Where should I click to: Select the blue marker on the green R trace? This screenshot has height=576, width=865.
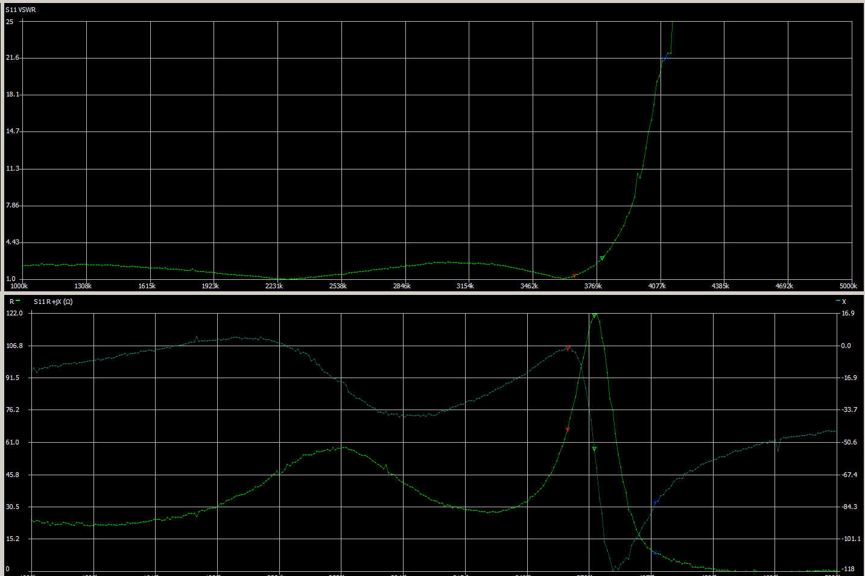656,552
